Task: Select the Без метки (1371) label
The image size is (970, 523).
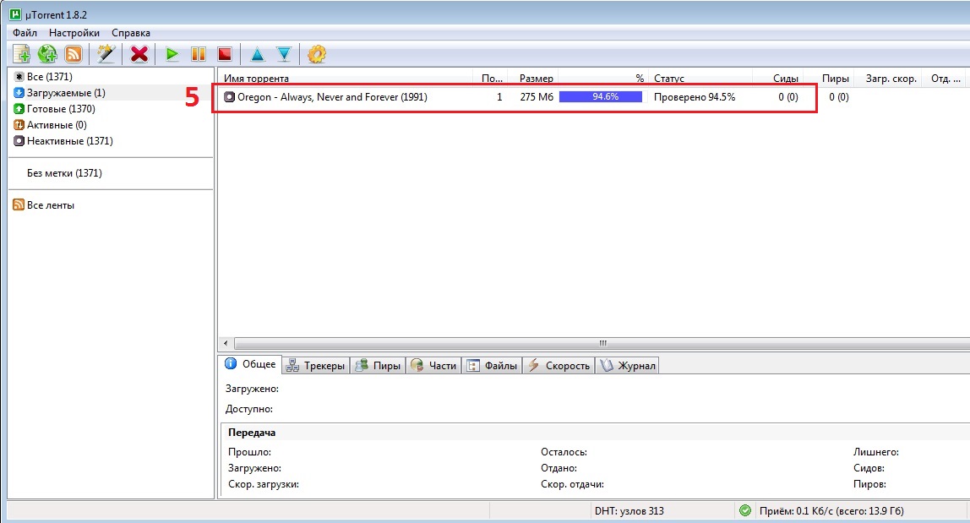Action: [x=64, y=173]
